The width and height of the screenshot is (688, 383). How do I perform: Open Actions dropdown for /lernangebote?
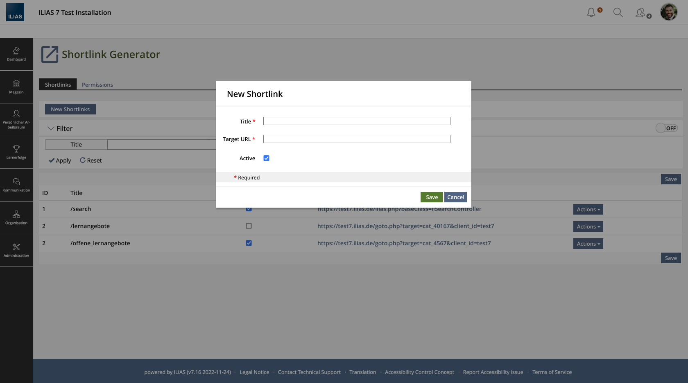[x=588, y=226]
